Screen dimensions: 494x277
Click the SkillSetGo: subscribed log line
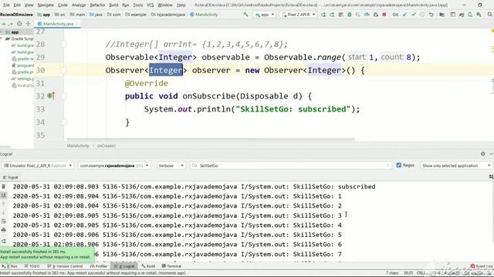194,186
